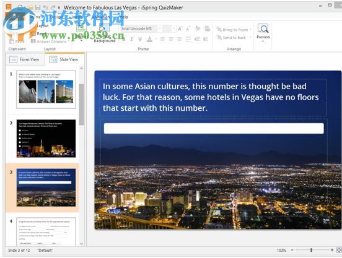Align text right
This screenshot has height=258, width=342.
(179, 39)
